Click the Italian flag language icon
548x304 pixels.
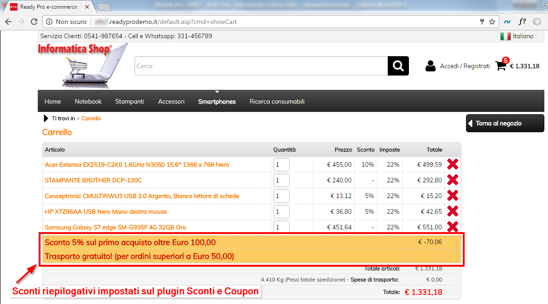click(x=505, y=36)
